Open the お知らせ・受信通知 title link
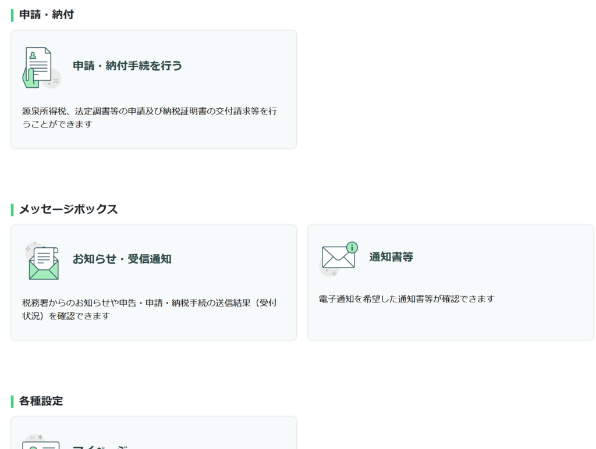The height and width of the screenshot is (449, 596). point(122,259)
